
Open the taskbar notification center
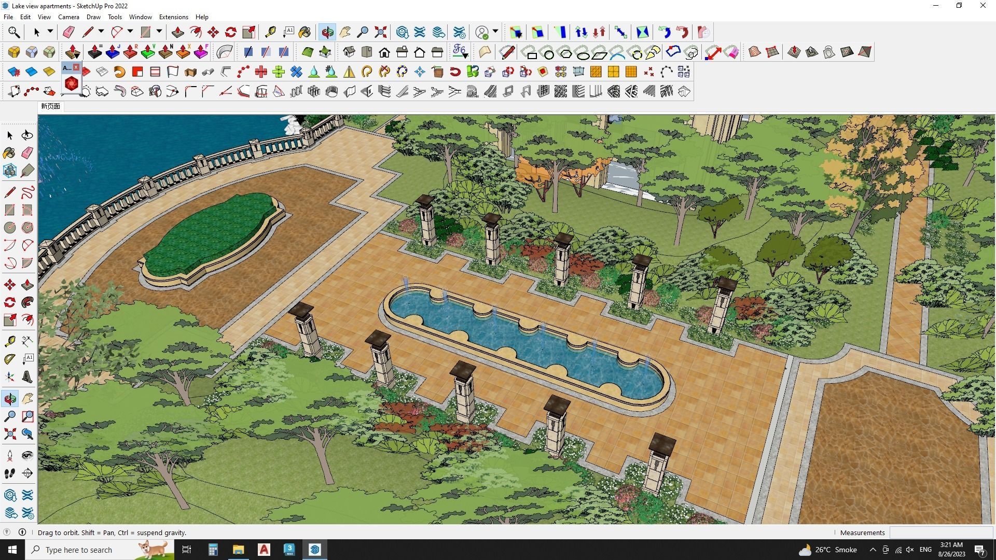pyautogui.click(x=979, y=550)
